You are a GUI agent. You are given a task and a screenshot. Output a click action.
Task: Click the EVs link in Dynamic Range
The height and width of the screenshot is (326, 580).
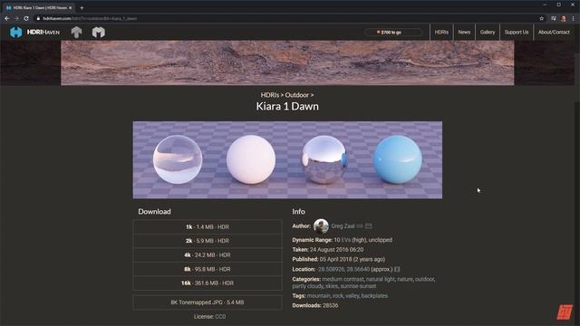click(x=346, y=240)
